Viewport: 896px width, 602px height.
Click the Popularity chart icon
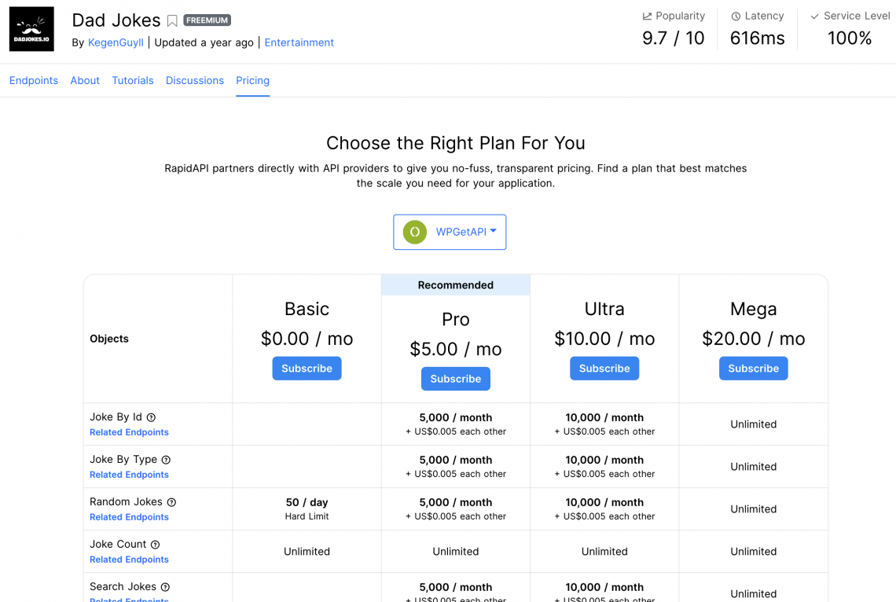(646, 16)
